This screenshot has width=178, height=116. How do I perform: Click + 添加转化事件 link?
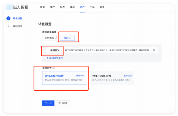[55, 58]
